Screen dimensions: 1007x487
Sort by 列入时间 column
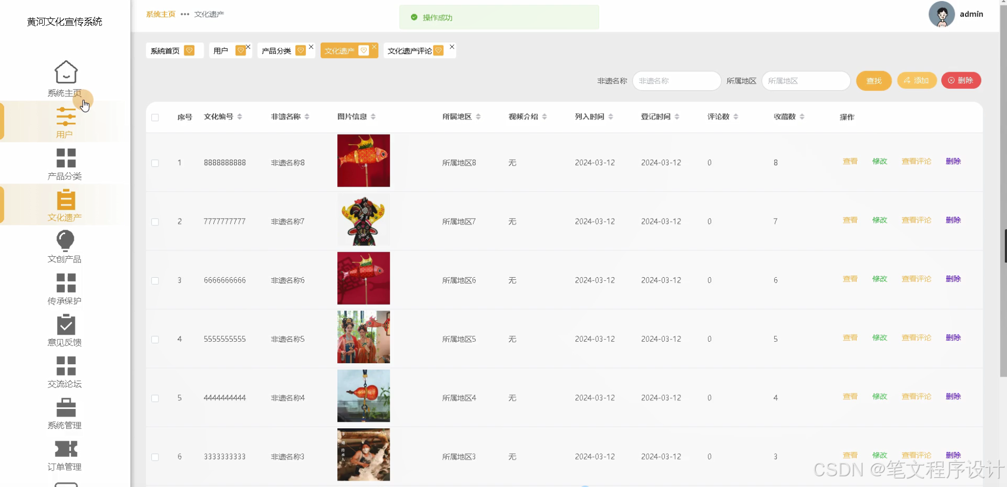point(611,117)
